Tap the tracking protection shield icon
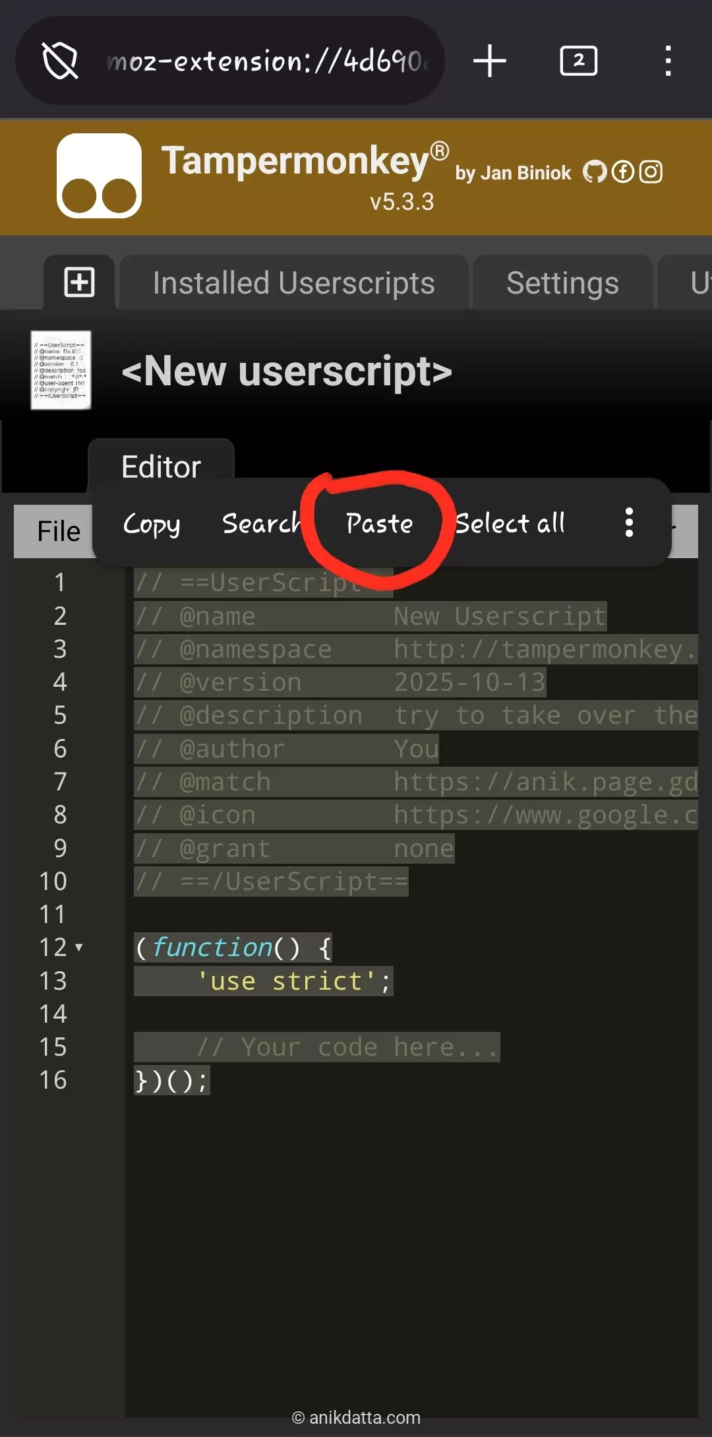 (x=60, y=61)
